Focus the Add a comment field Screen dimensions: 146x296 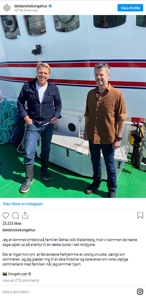click(68, 292)
